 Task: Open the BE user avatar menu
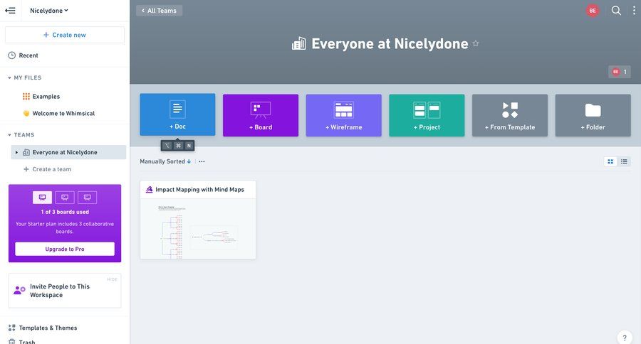(593, 11)
